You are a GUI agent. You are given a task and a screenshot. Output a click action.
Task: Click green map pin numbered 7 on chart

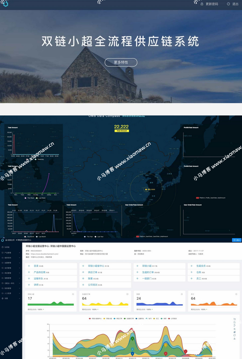pos(132,339)
